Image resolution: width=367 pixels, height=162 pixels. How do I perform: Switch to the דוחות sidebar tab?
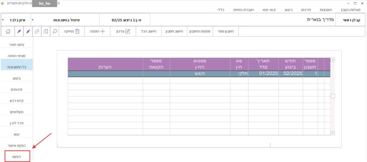pyautogui.click(x=18, y=157)
